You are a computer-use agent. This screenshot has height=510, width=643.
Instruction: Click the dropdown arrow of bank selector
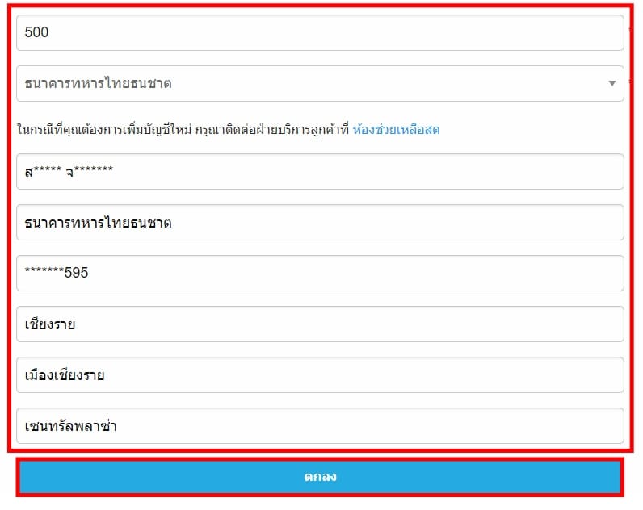pos(611,83)
